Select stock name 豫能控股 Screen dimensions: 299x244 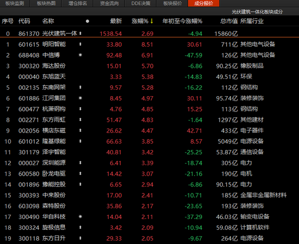pyautogui.click(x=54, y=184)
